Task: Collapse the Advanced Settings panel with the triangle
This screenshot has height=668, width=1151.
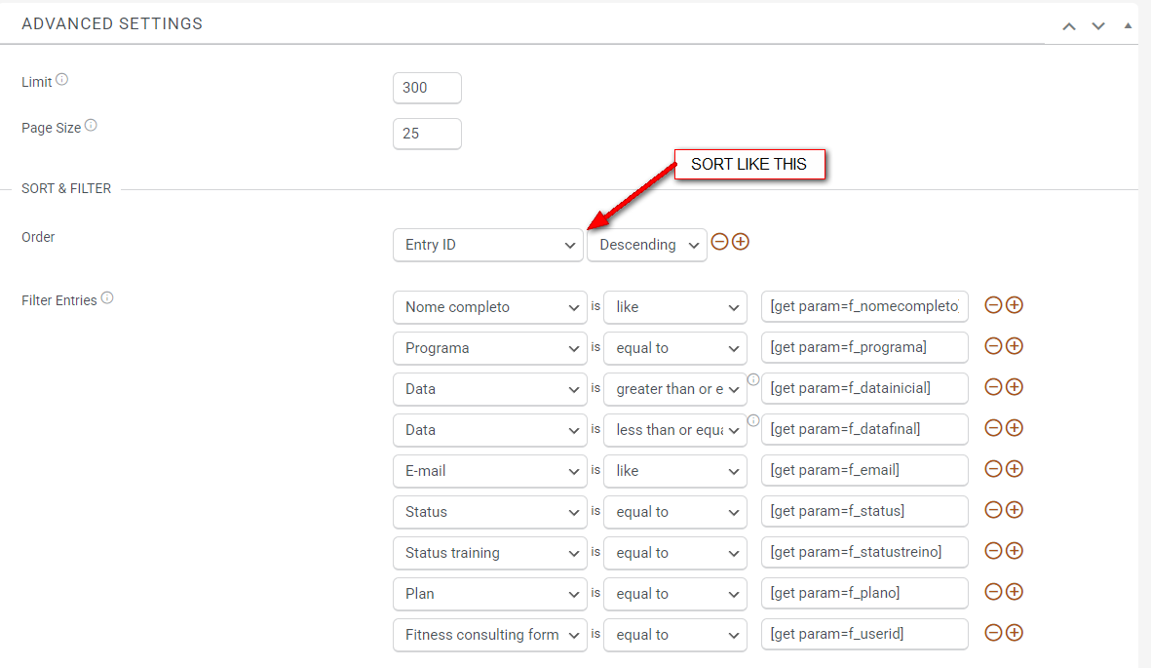Action: click(x=1129, y=25)
